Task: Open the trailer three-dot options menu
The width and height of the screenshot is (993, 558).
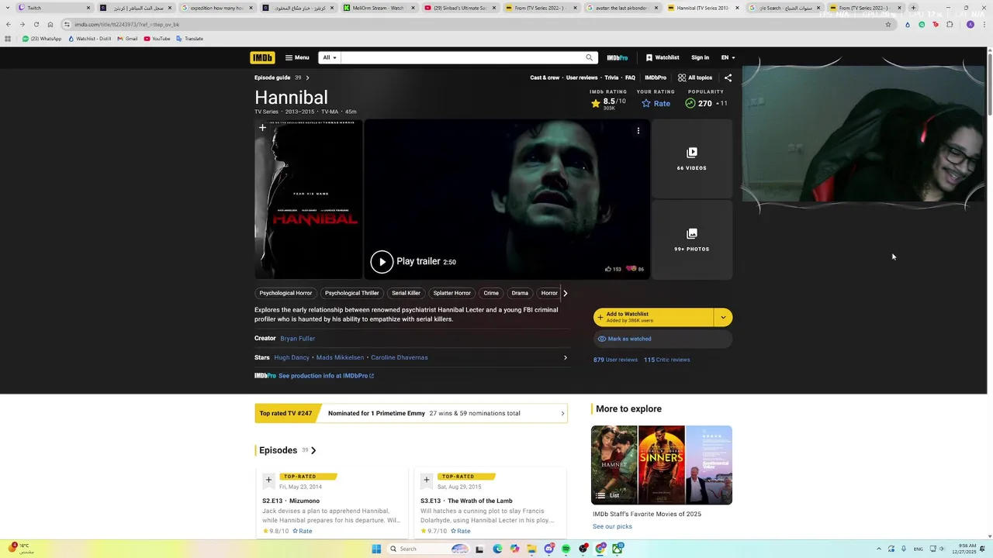Action: 638,131
